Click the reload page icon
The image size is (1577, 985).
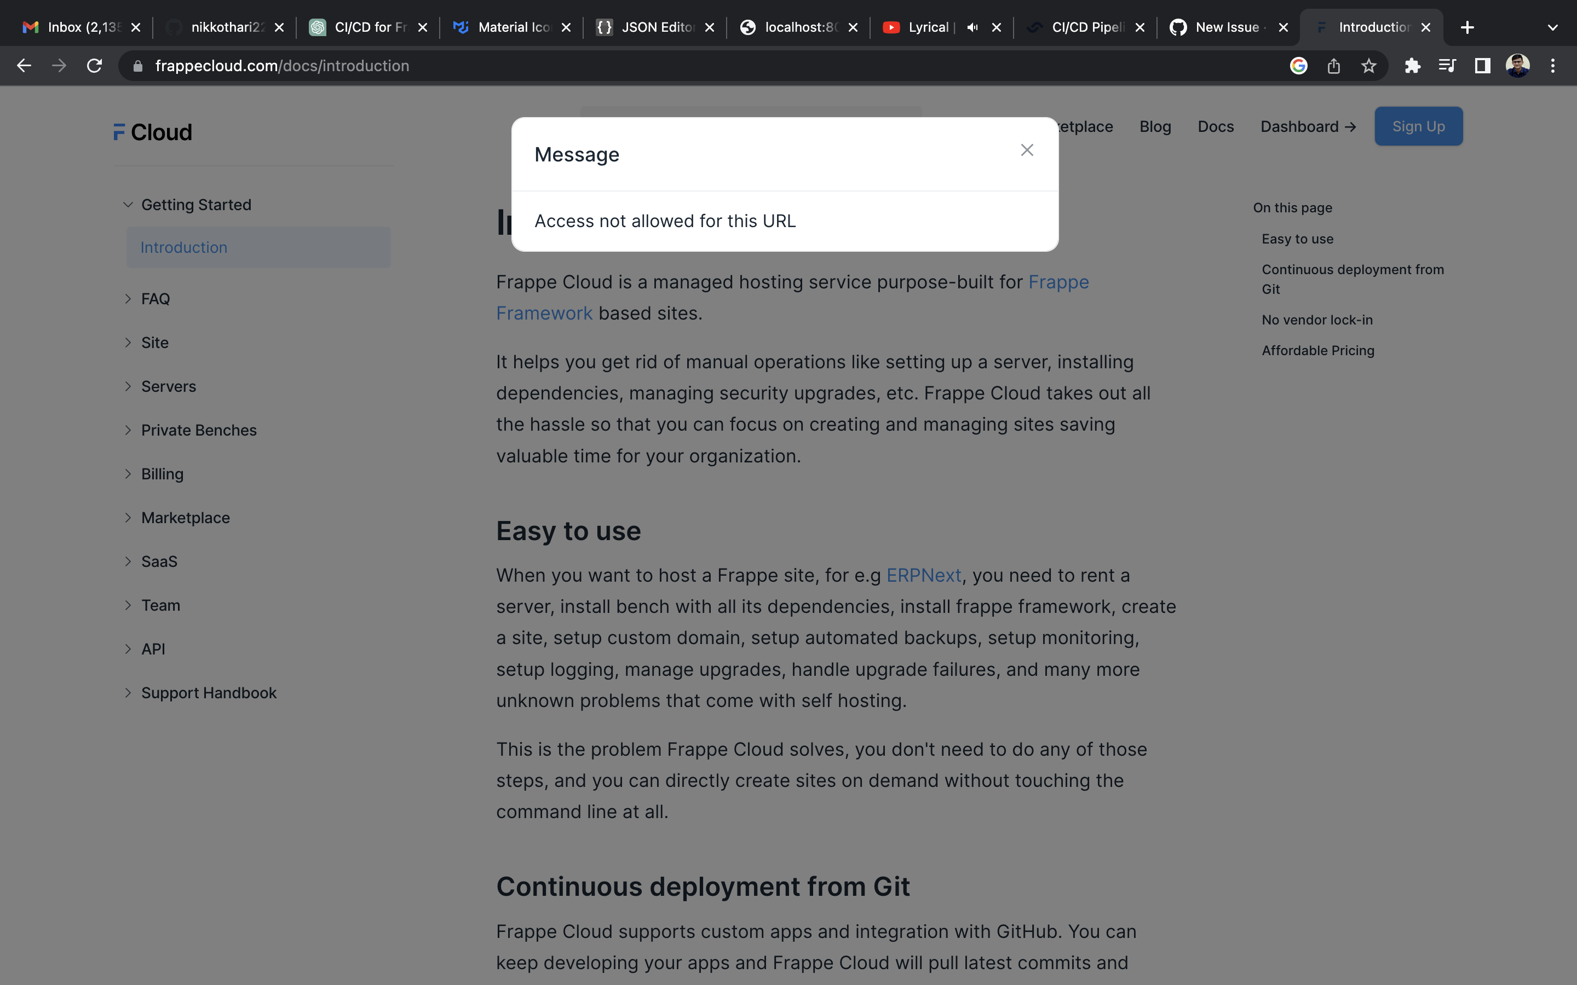coord(95,65)
